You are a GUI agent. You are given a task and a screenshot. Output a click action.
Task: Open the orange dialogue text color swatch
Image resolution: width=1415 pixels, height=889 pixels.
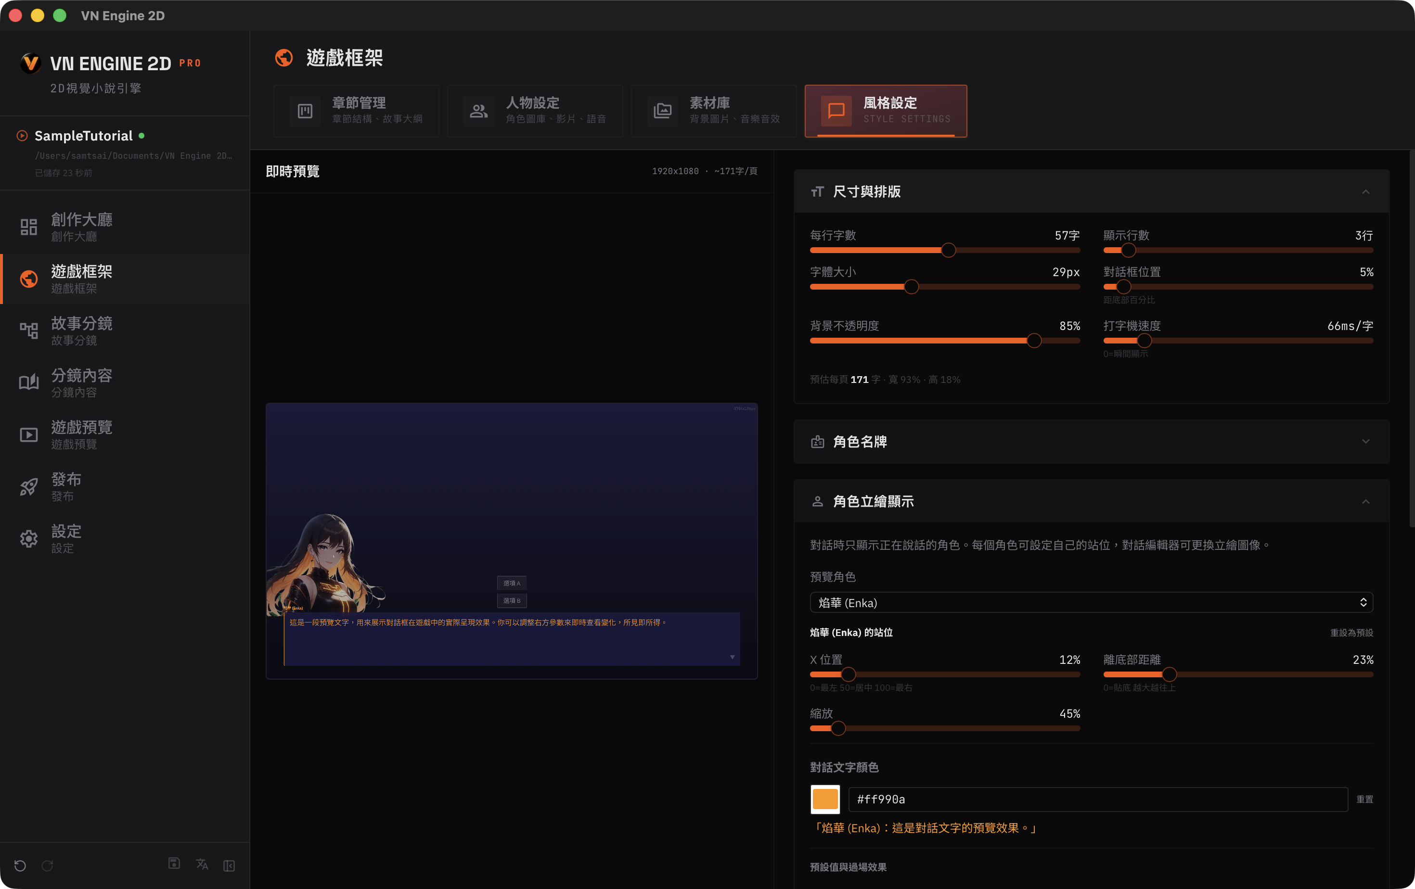coord(825,799)
